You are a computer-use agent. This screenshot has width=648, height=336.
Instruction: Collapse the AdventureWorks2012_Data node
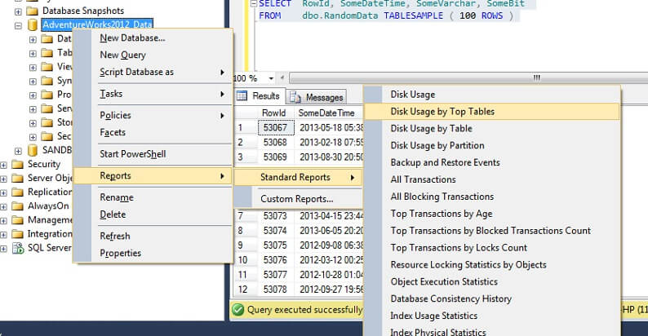(18, 25)
